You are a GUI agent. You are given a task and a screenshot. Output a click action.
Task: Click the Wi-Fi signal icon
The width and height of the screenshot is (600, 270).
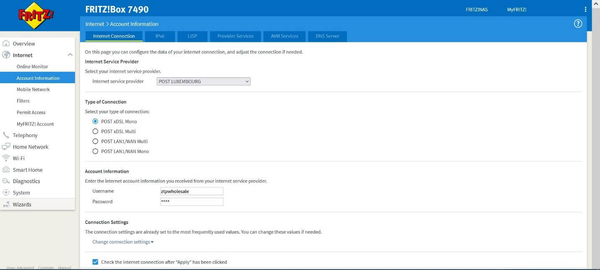pos(6,158)
